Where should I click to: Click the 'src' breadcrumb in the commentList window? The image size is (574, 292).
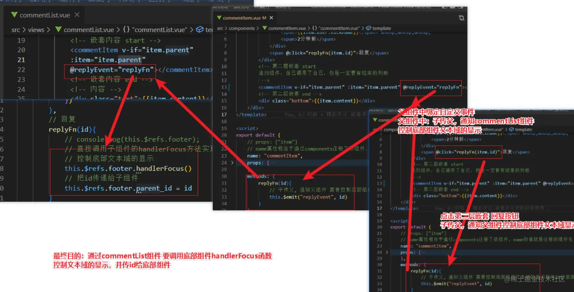(16, 30)
